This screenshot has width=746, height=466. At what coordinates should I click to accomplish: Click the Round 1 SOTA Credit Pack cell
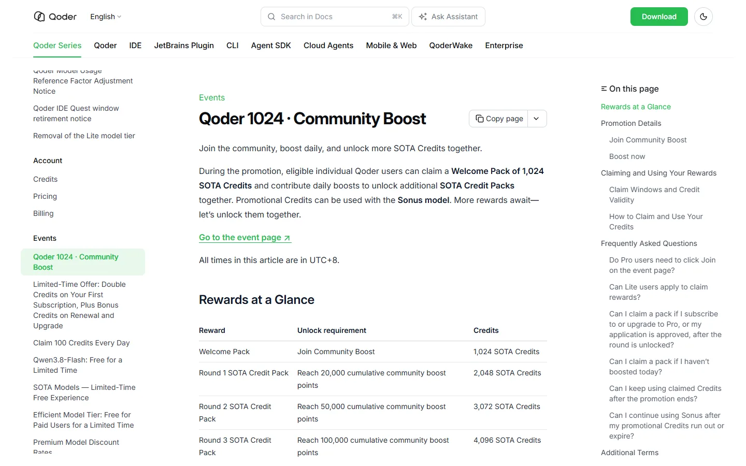(243, 373)
